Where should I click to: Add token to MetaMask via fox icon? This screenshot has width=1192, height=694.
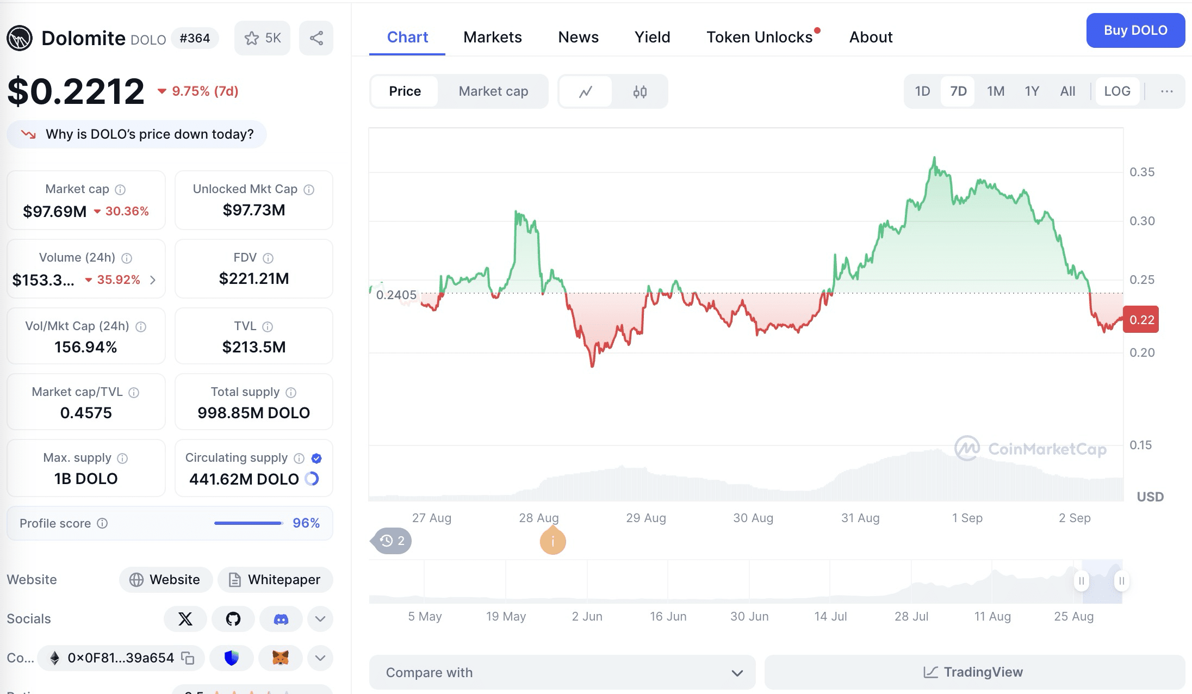(281, 658)
